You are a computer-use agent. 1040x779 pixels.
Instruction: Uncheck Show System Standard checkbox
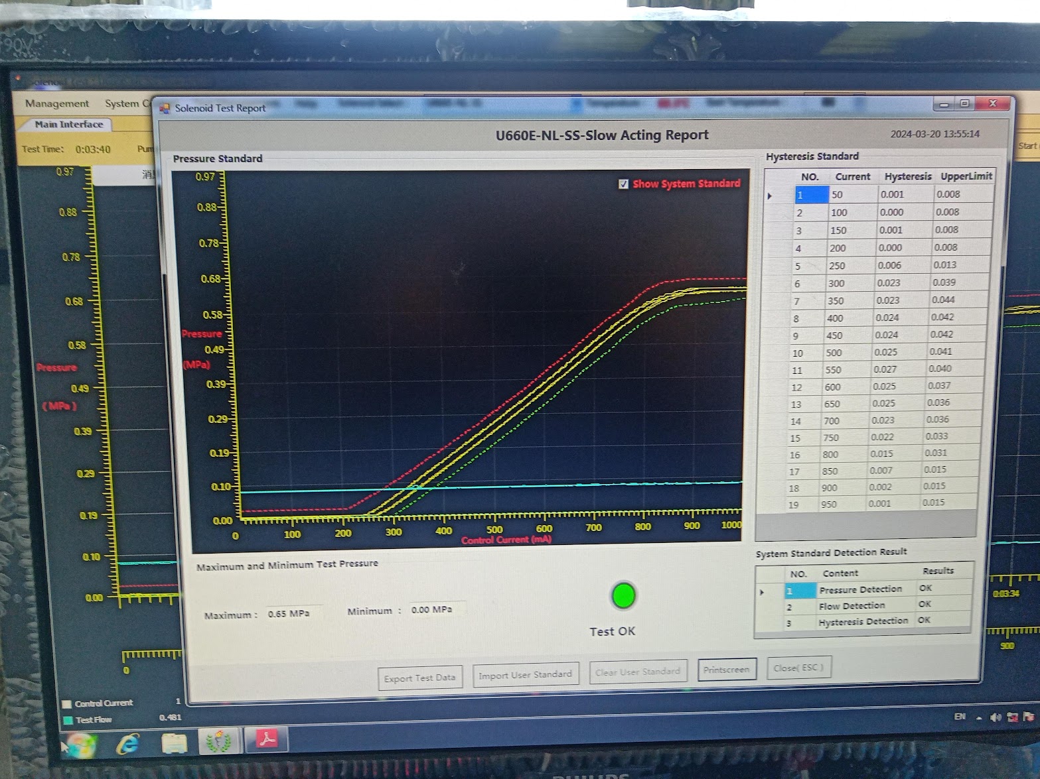[623, 184]
